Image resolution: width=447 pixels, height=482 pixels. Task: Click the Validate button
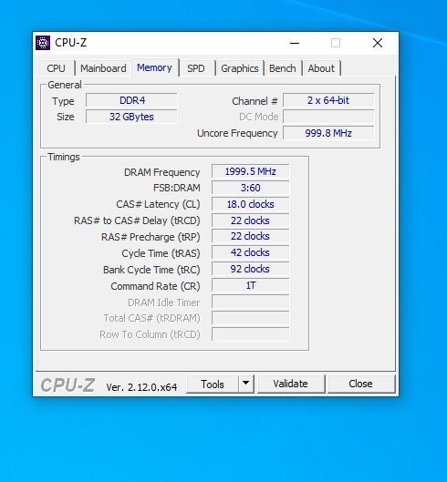[x=290, y=384]
